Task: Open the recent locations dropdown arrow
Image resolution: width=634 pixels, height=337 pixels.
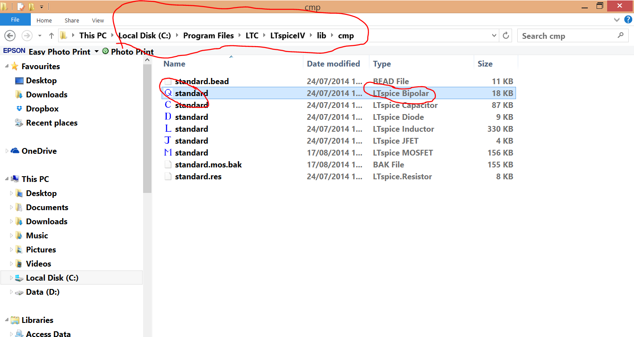Action: coord(40,36)
